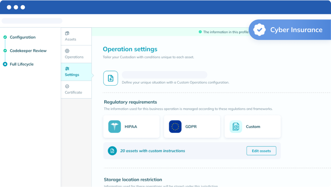This screenshot has height=187, width=331.
Task: Click the Operations gear icon
Action: [x=67, y=51]
